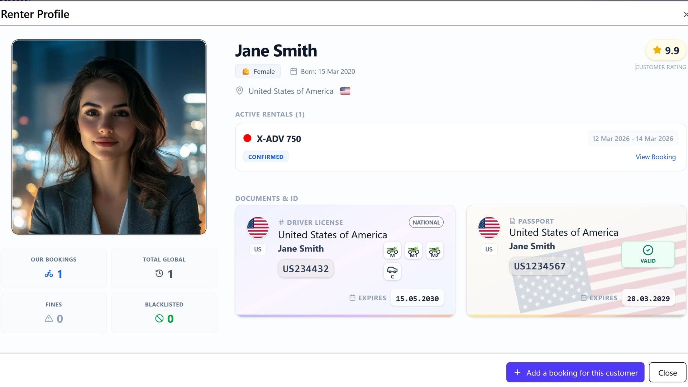Click the M2 motorcycle category icon
The image size is (688, 387).
435,251
